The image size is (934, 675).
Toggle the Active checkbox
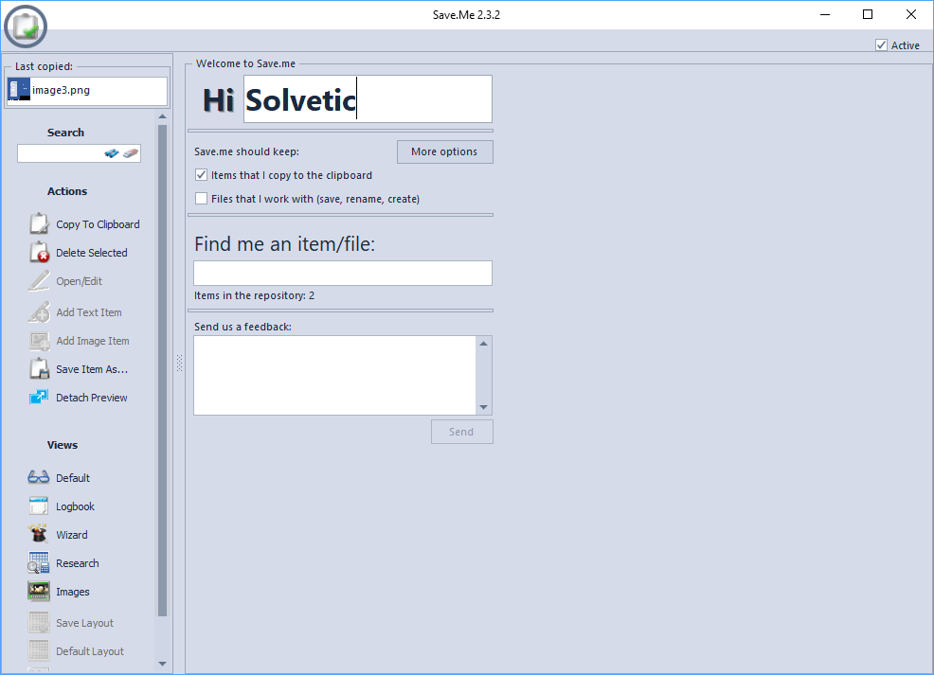pyautogui.click(x=882, y=45)
